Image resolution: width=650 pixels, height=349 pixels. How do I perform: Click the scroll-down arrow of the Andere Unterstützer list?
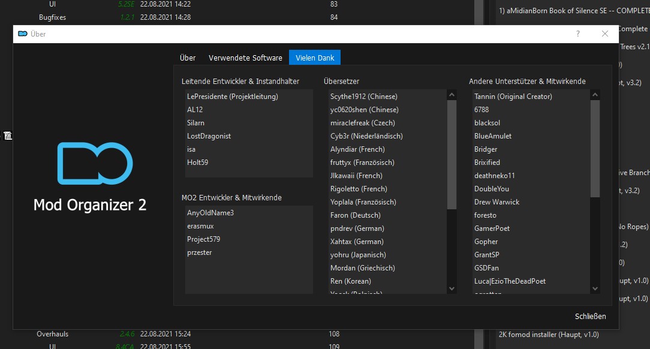[595, 288]
